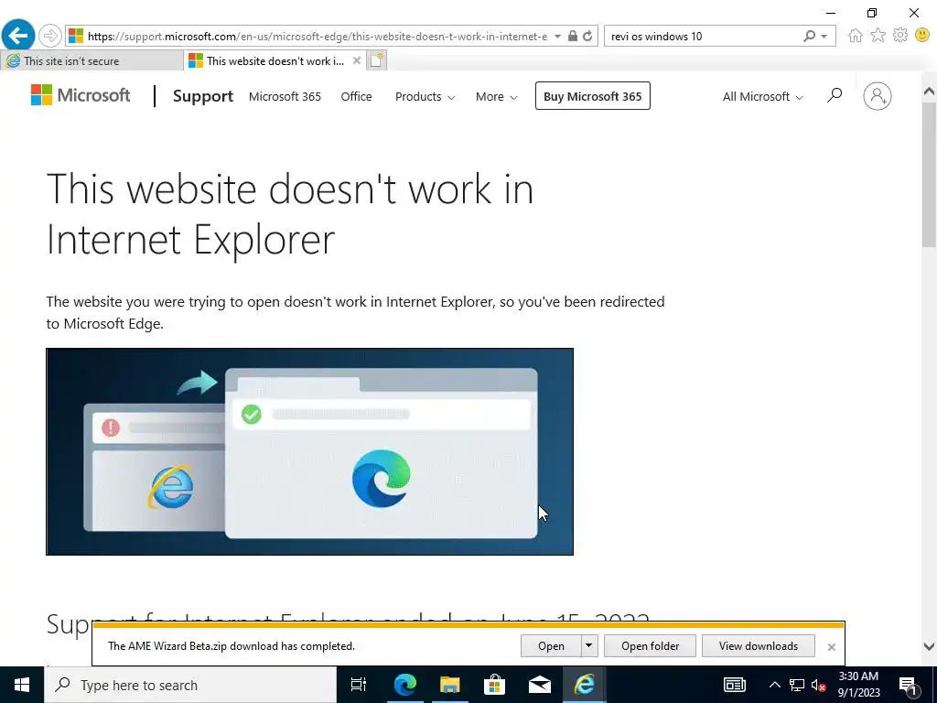Click the muted volume tray icon
The image size is (937, 703).
click(x=819, y=685)
